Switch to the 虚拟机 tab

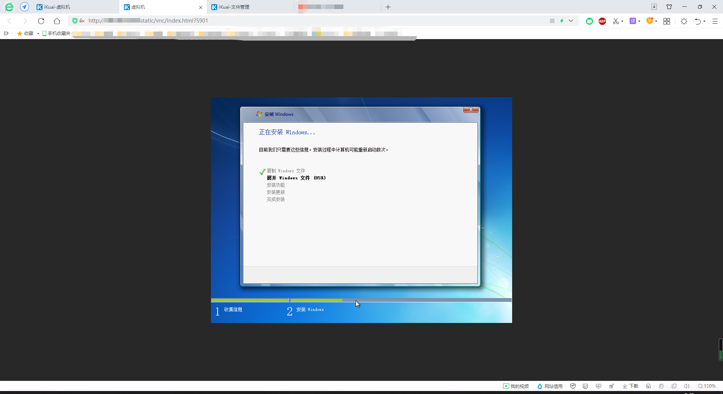163,7
